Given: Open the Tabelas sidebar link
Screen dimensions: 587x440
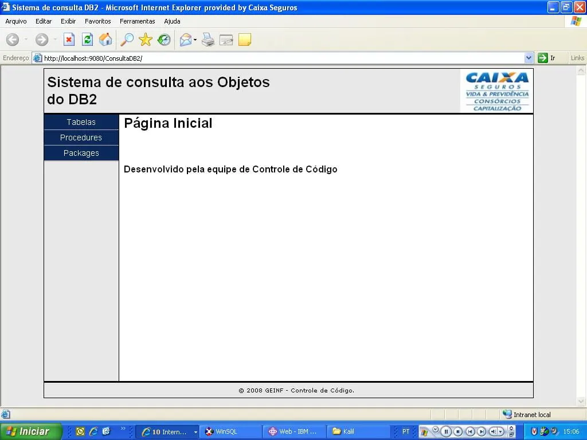Looking at the screenshot, I should point(81,122).
